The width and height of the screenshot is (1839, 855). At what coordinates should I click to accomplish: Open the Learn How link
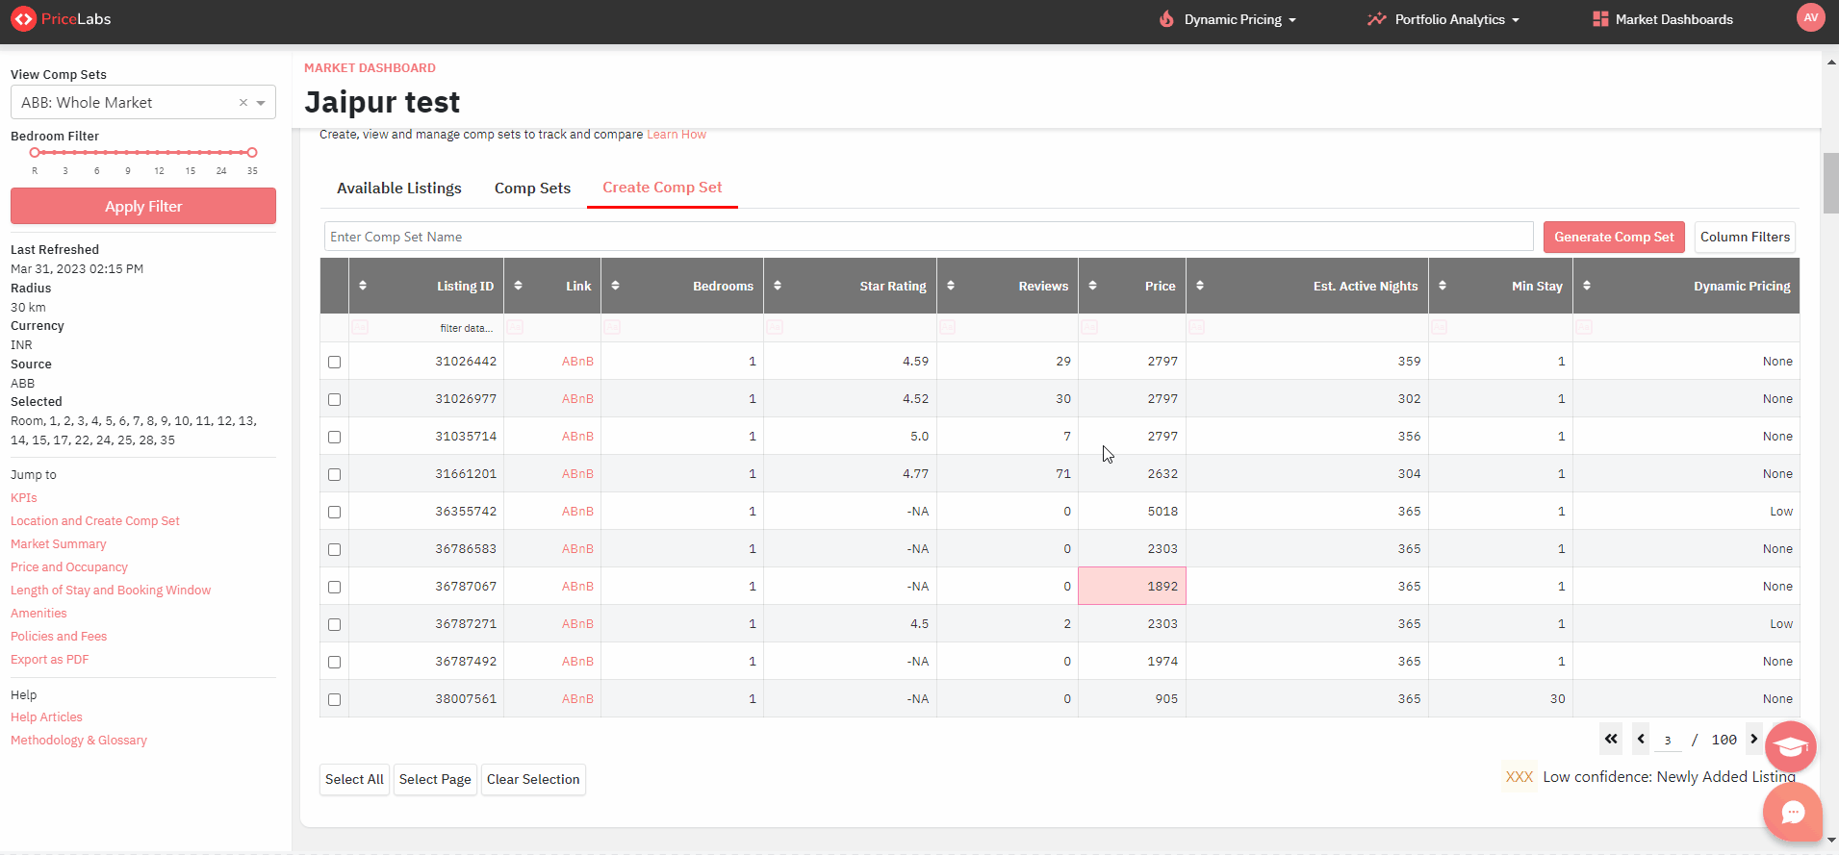click(677, 135)
